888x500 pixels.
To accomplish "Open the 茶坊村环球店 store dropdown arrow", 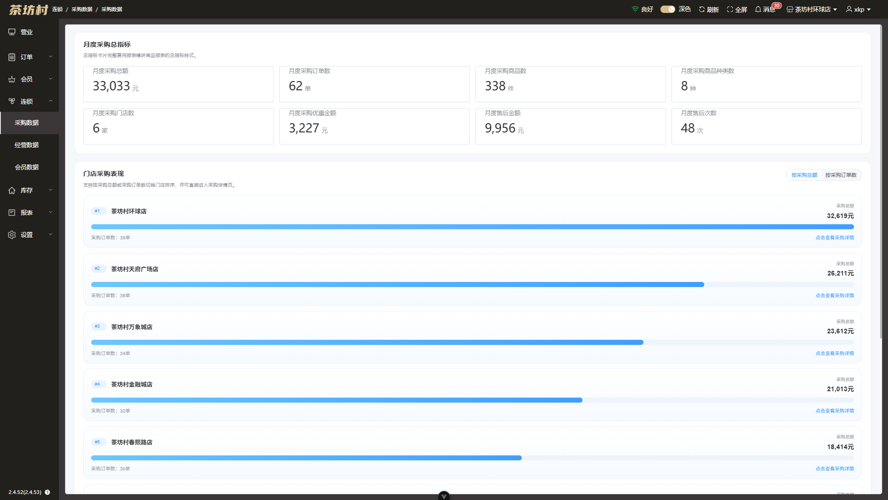I will 835,10.
